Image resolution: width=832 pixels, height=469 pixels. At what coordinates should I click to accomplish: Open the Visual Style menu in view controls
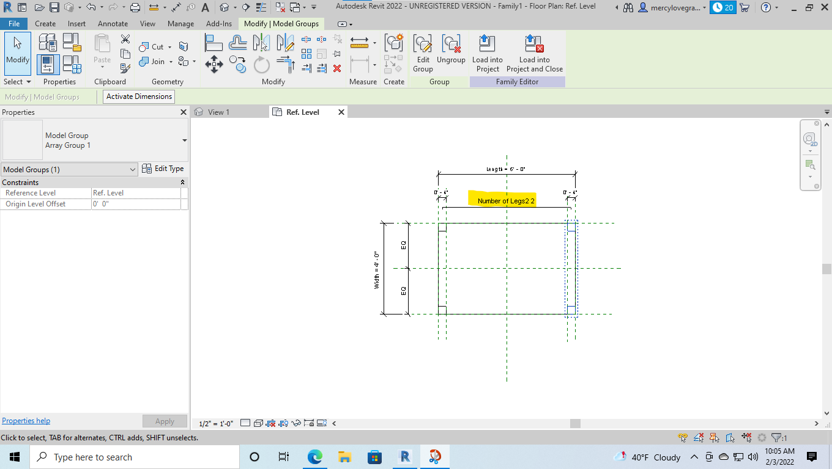click(258, 423)
